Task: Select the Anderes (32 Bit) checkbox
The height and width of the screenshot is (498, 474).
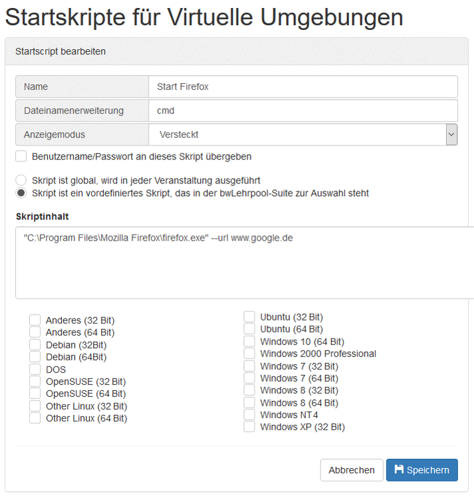Action: pyautogui.click(x=35, y=320)
